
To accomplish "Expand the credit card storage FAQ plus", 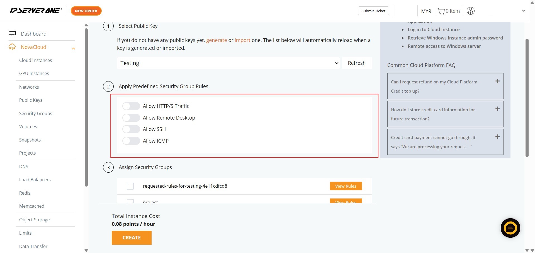I will (497, 109).
